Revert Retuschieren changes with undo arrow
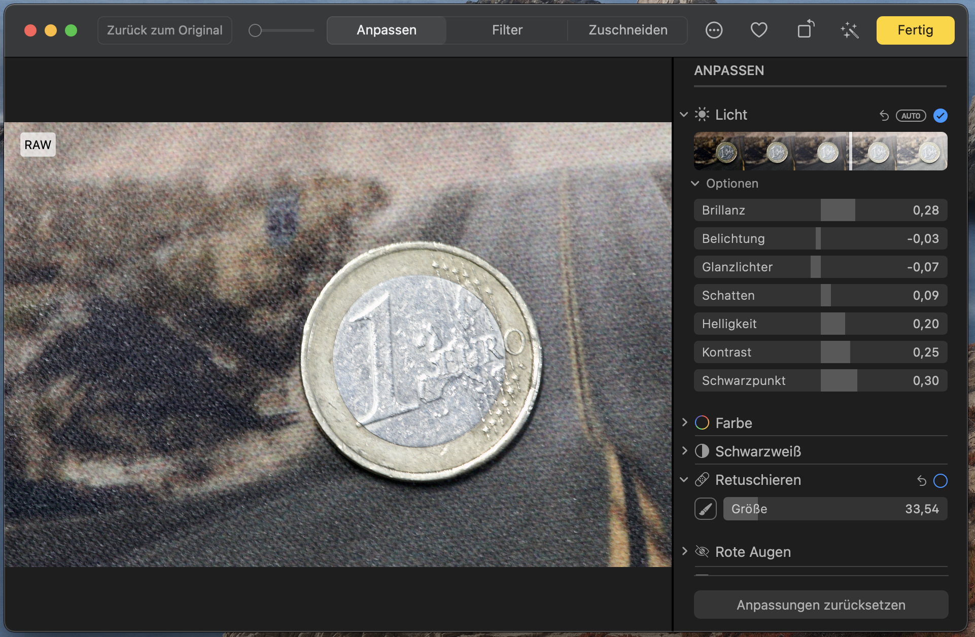Image resolution: width=975 pixels, height=637 pixels. 921,481
